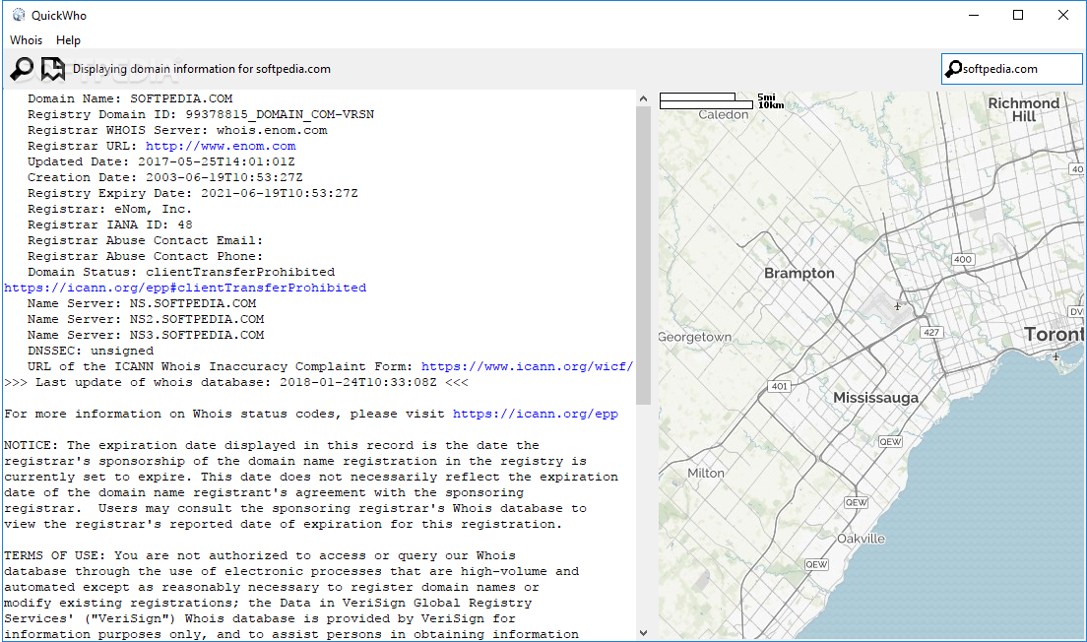Screen dimensions: 1087x642
Task: Click the Mississauga label on the map
Action: point(875,398)
